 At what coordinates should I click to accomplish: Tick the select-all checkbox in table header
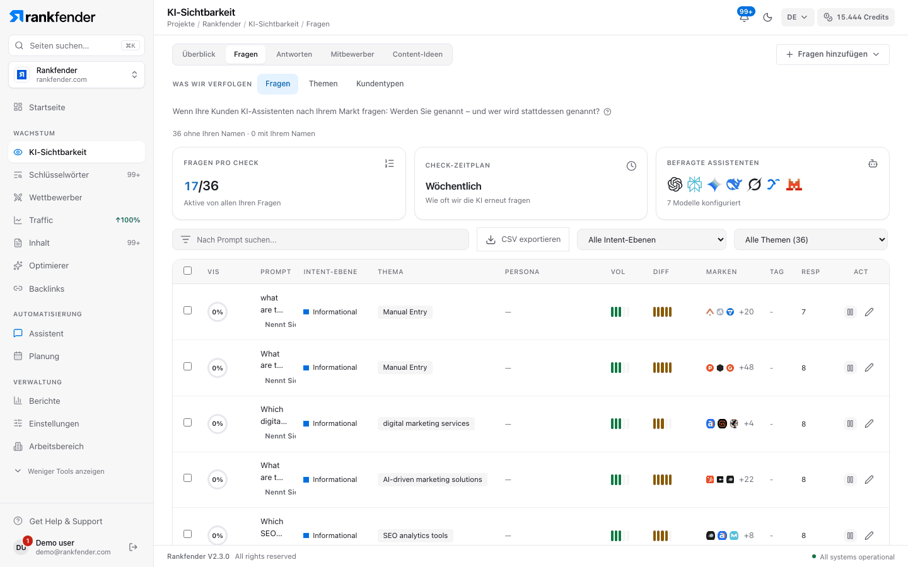(187, 271)
